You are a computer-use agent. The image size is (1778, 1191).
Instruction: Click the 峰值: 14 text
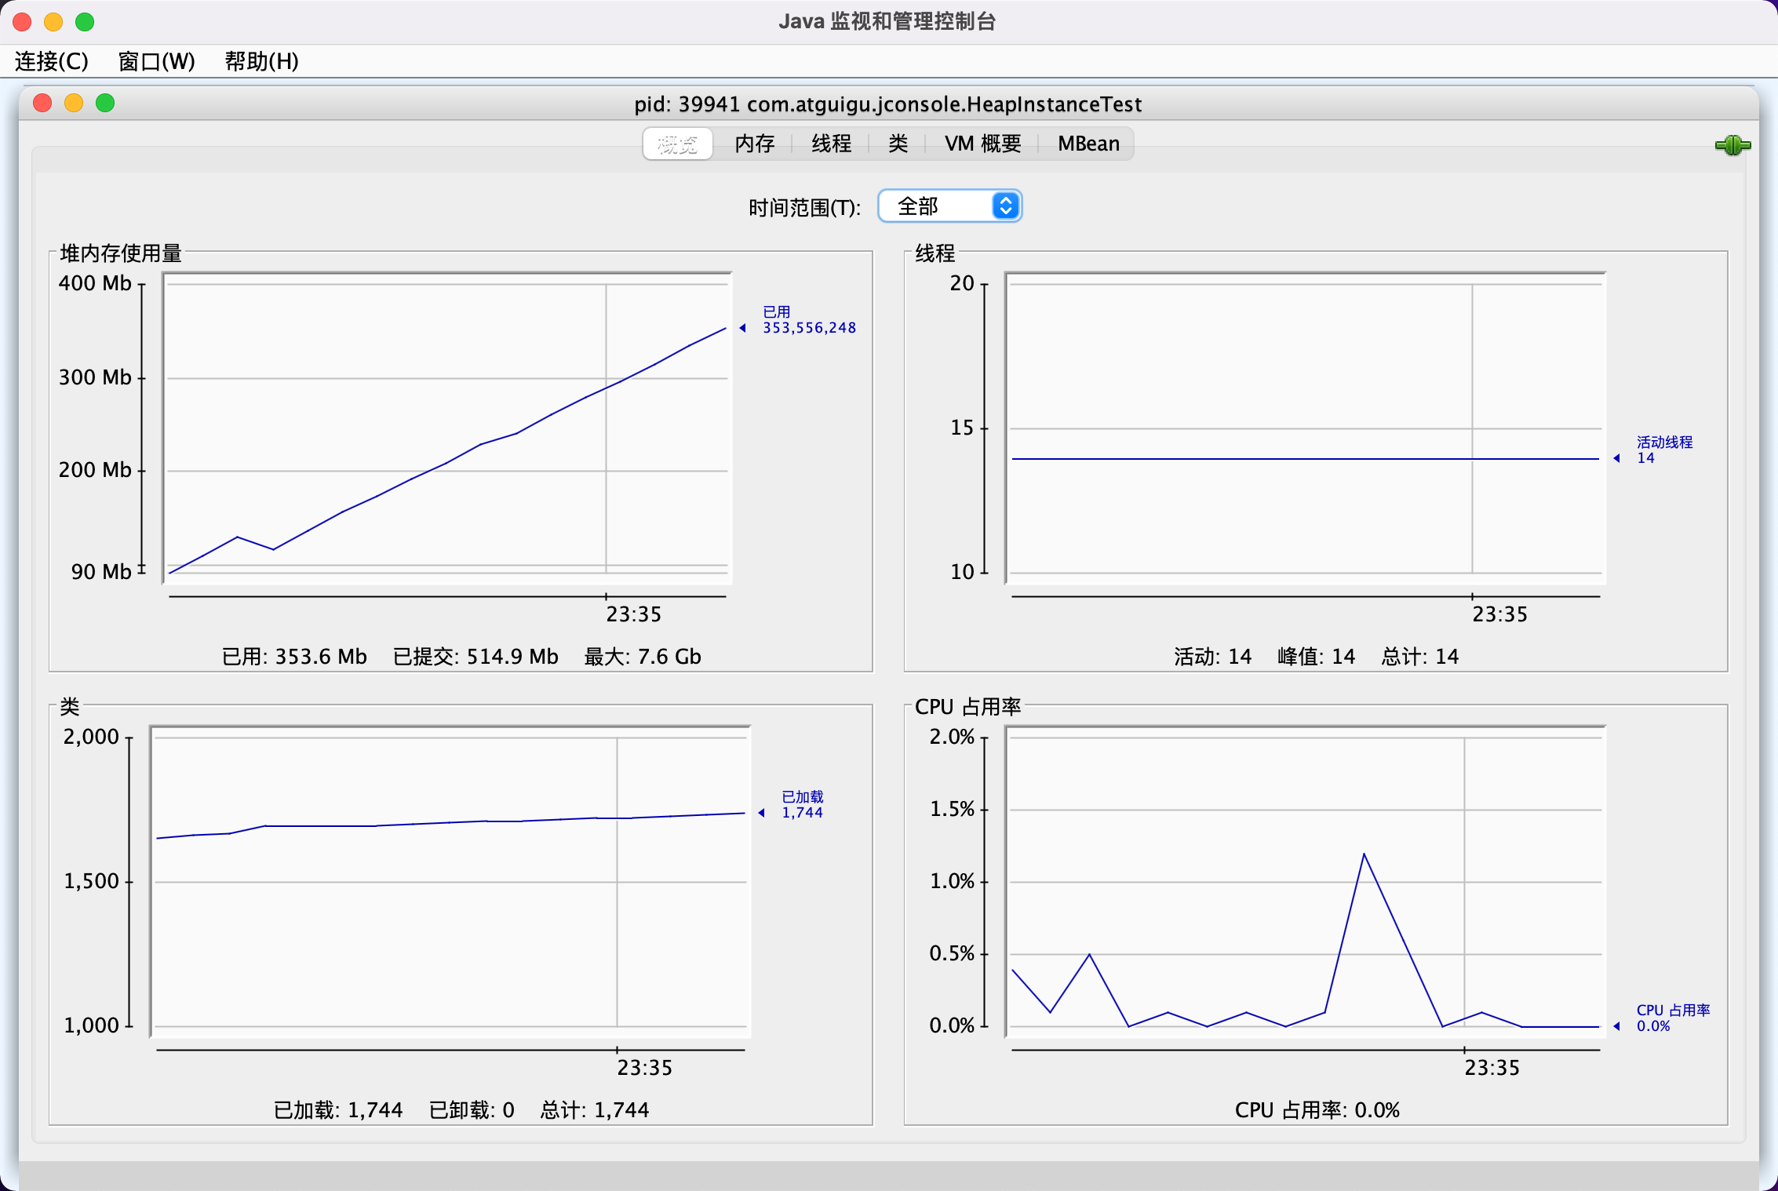pos(1317,657)
